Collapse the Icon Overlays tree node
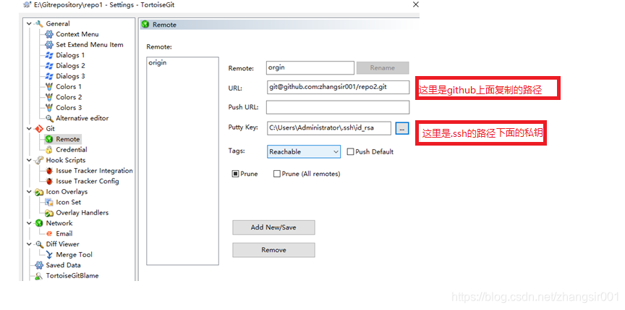This screenshot has width=625, height=310. click(29, 192)
